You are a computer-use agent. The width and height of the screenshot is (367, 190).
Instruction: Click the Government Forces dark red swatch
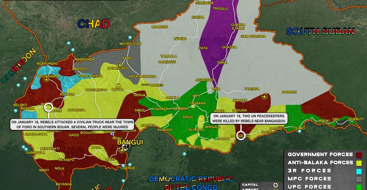coord(360,154)
